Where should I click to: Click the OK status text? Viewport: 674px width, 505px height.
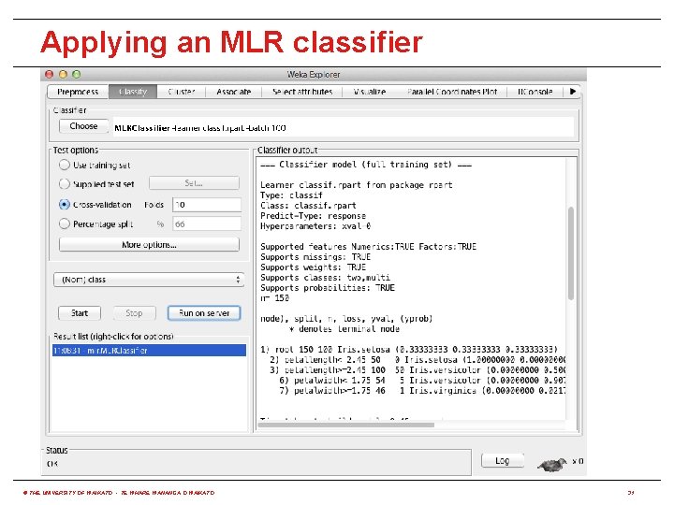[52, 464]
